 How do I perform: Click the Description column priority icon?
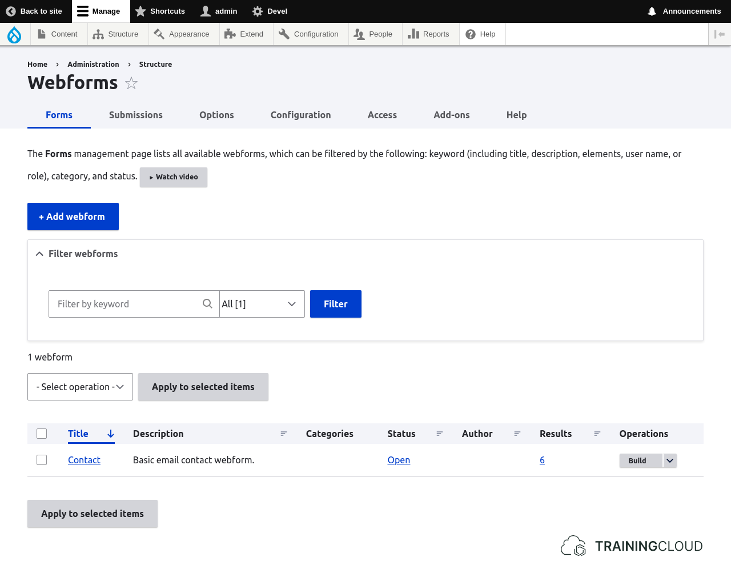pyautogui.click(x=284, y=434)
